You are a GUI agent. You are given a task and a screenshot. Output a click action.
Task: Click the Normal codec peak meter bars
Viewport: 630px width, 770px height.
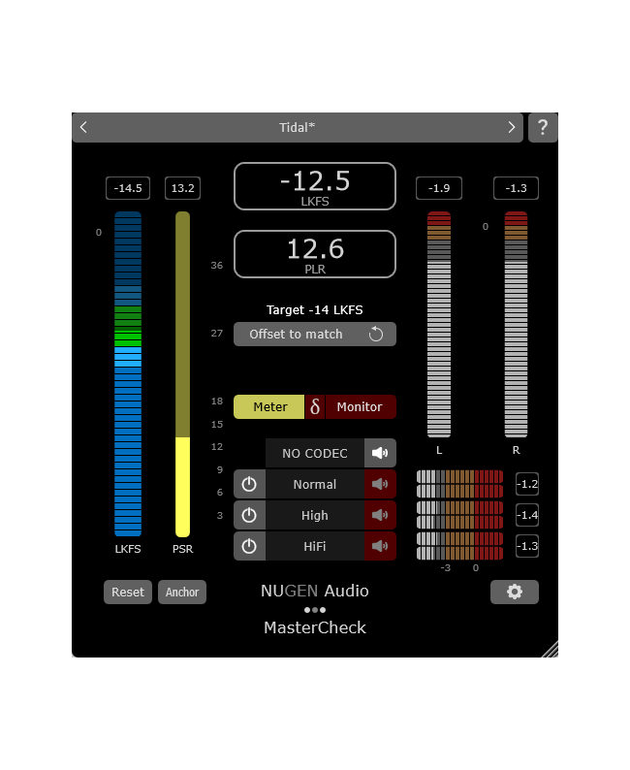pos(459,484)
